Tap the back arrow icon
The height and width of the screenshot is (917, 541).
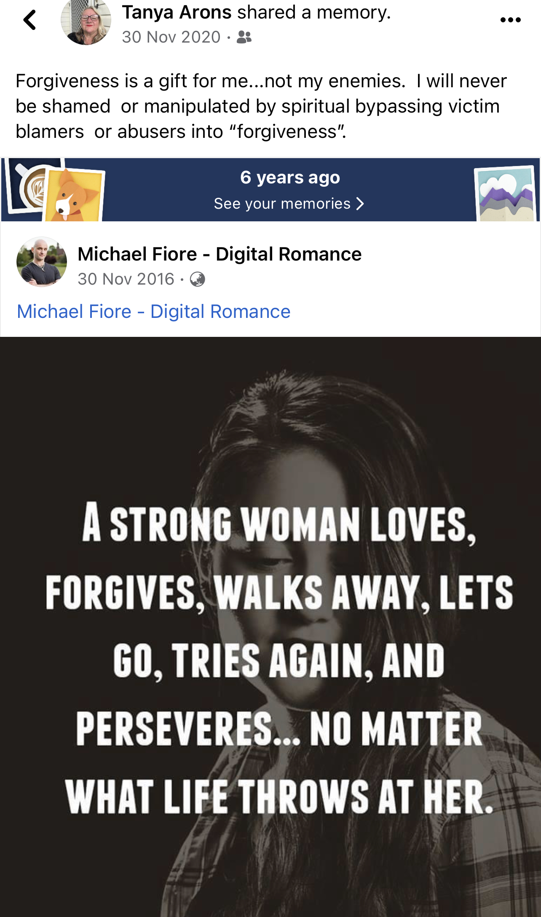point(29,20)
